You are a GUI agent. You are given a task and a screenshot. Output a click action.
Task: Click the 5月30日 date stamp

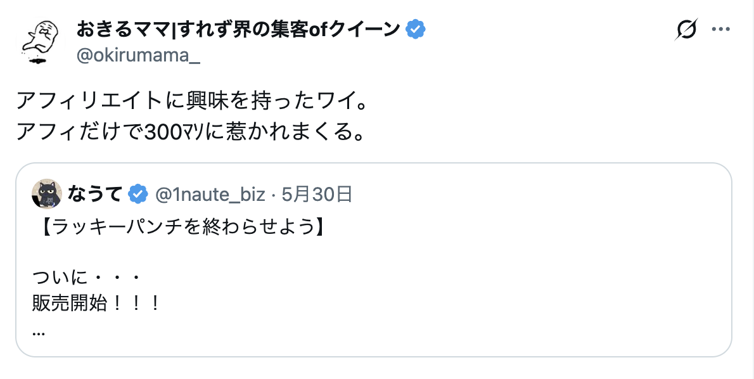pos(316,195)
